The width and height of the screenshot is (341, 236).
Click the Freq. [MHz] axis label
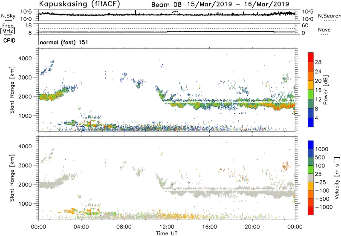(8, 29)
